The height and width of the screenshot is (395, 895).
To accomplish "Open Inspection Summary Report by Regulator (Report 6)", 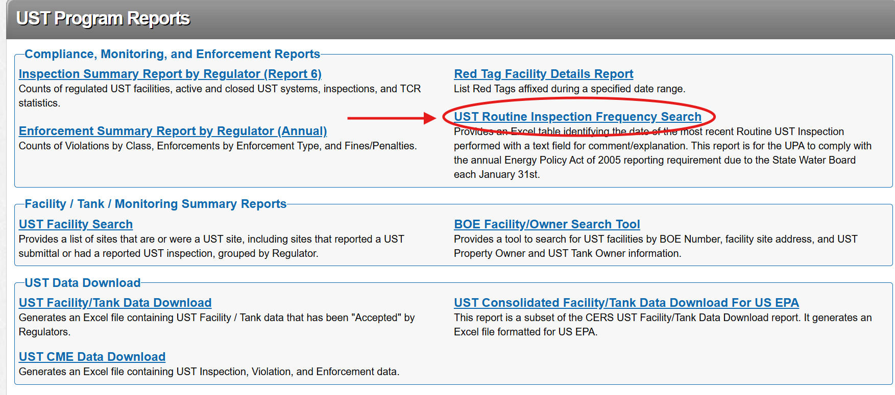I will [170, 74].
